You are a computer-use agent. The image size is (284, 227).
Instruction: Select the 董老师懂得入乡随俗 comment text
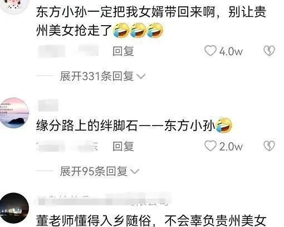pyautogui.click(x=151, y=221)
